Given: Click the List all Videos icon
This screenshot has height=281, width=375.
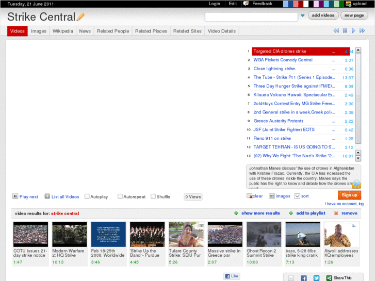Looking at the screenshot, I should (x=47, y=196).
